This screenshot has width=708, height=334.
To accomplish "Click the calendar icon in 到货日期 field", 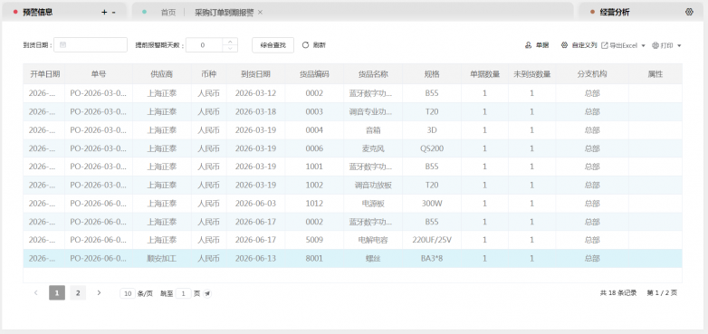I will coord(62,44).
